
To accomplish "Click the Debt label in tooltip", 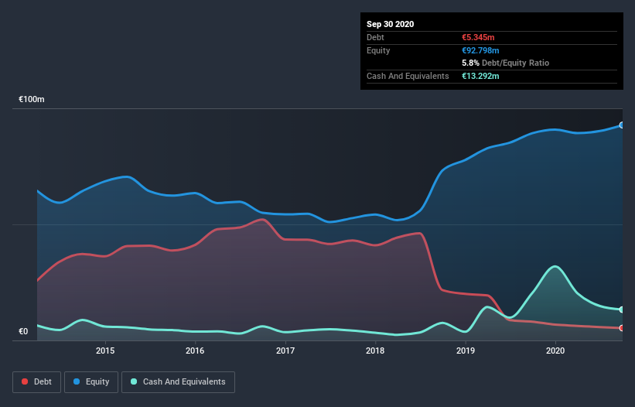I will [x=375, y=37].
